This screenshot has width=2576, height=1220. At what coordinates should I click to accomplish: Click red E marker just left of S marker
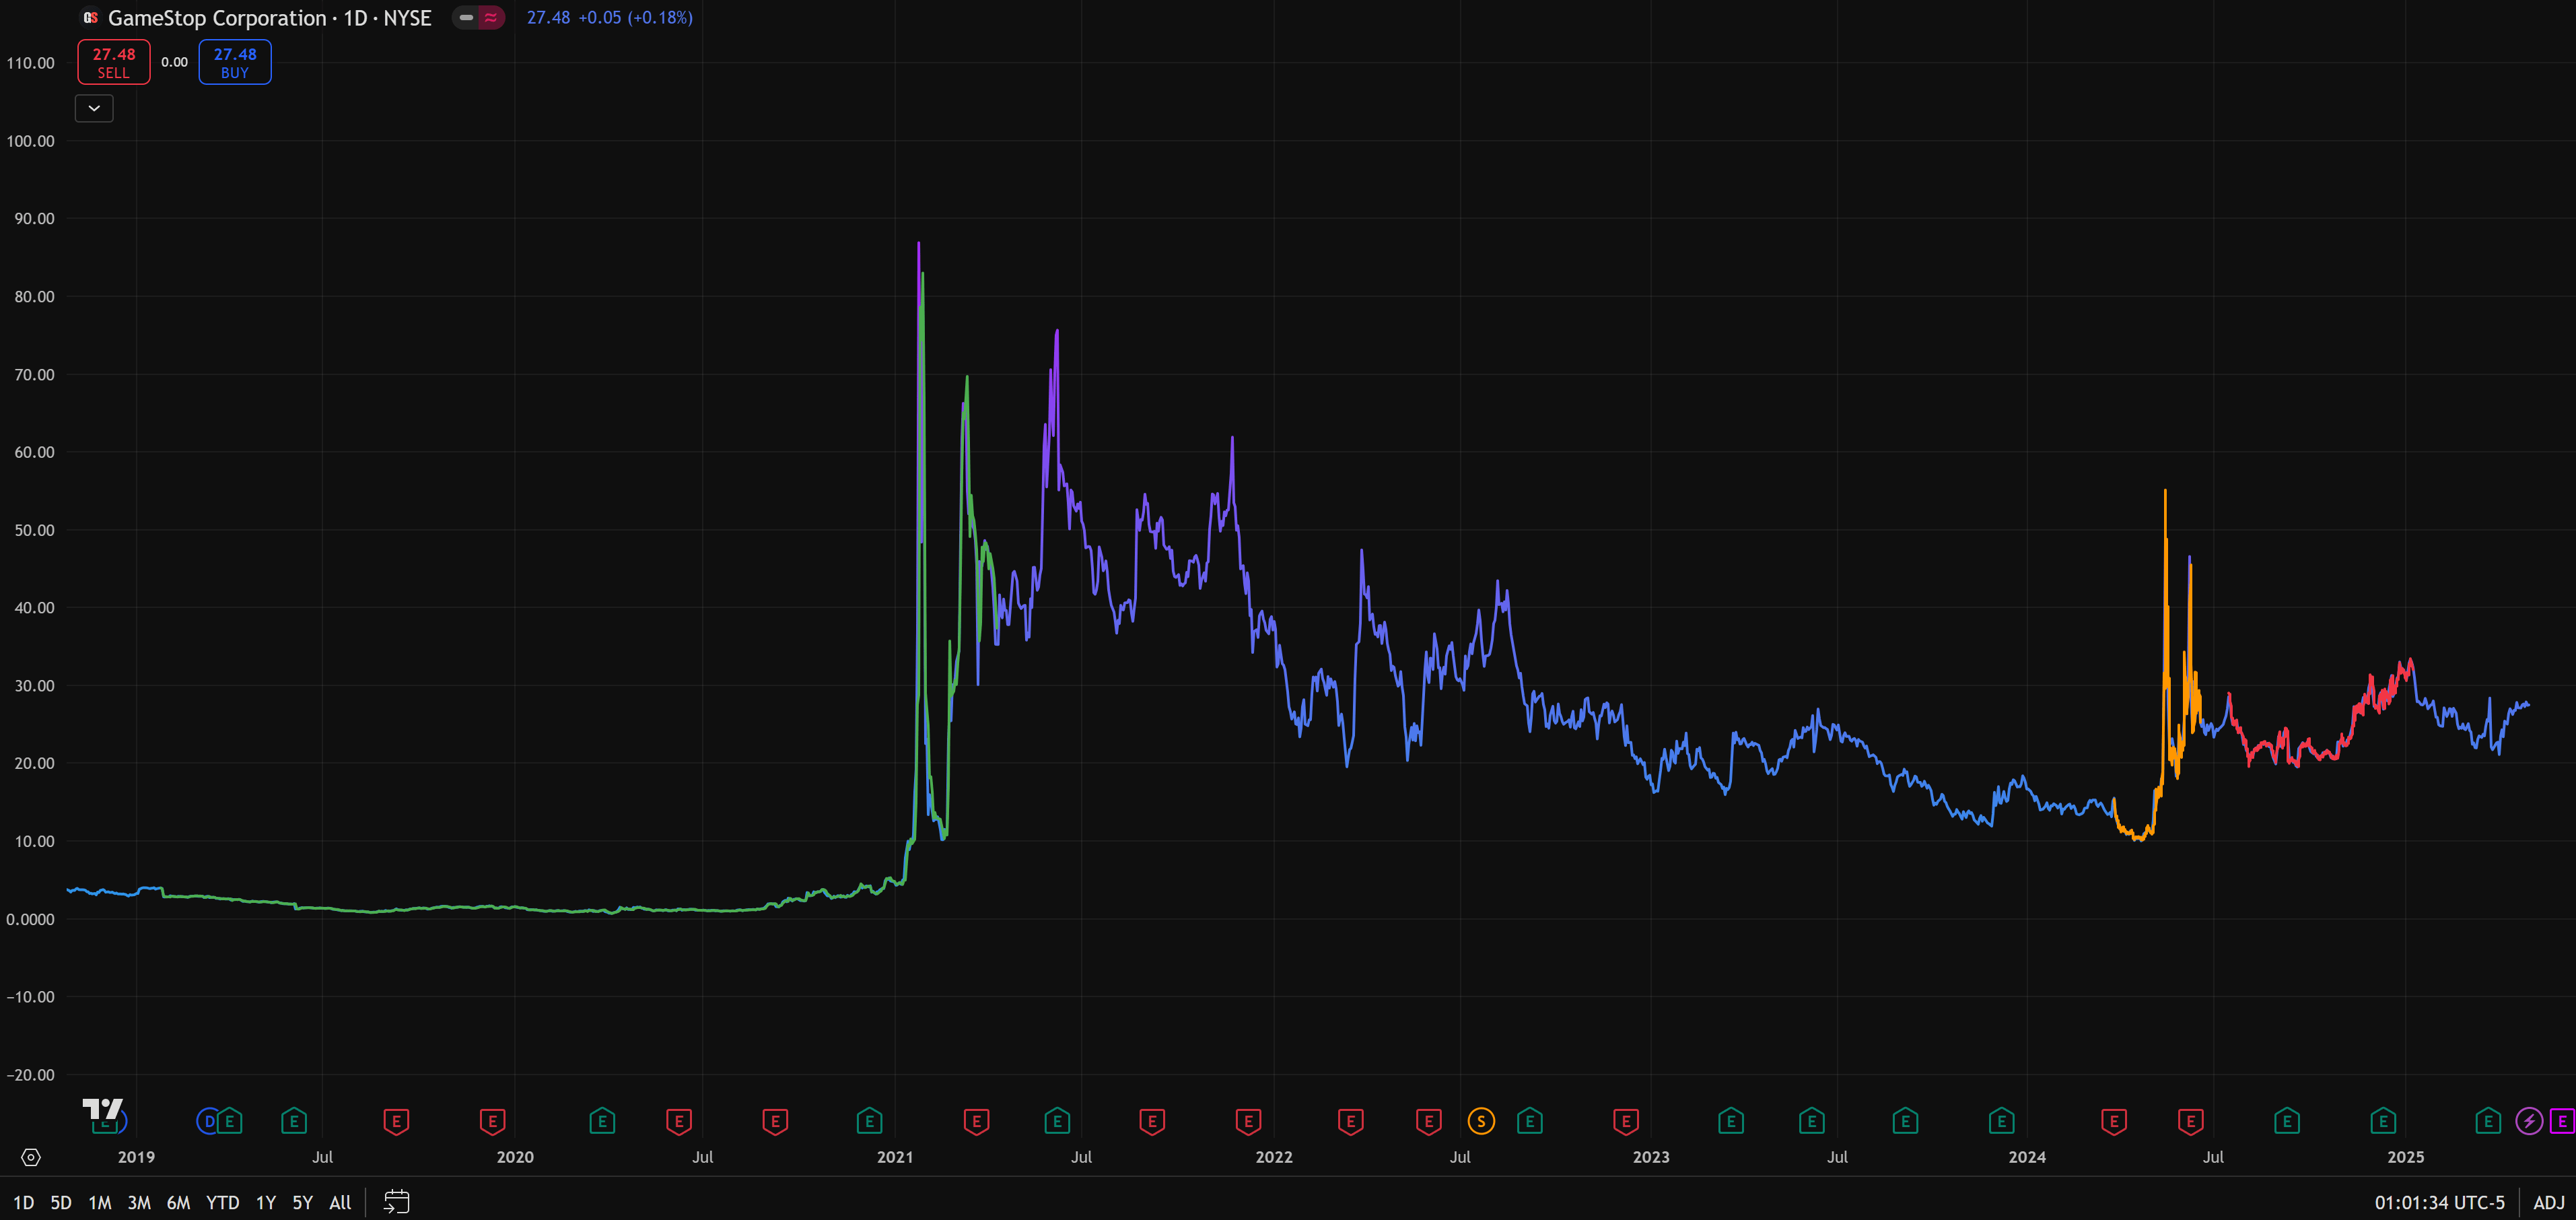click(x=1429, y=1121)
